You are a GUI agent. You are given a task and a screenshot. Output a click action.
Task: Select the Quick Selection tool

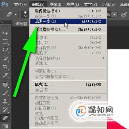tap(6, 59)
